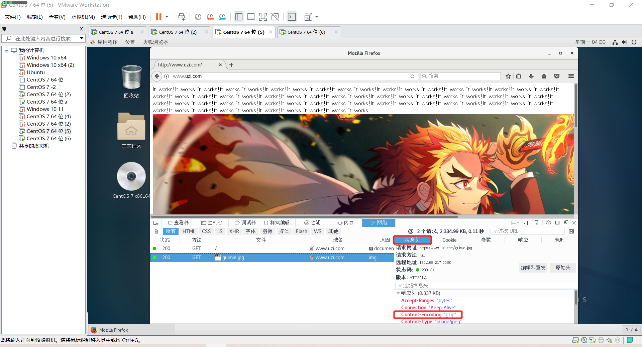Open the stretch display dropdown arrow
This screenshot has height=347, width=642.
tap(317, 17)
